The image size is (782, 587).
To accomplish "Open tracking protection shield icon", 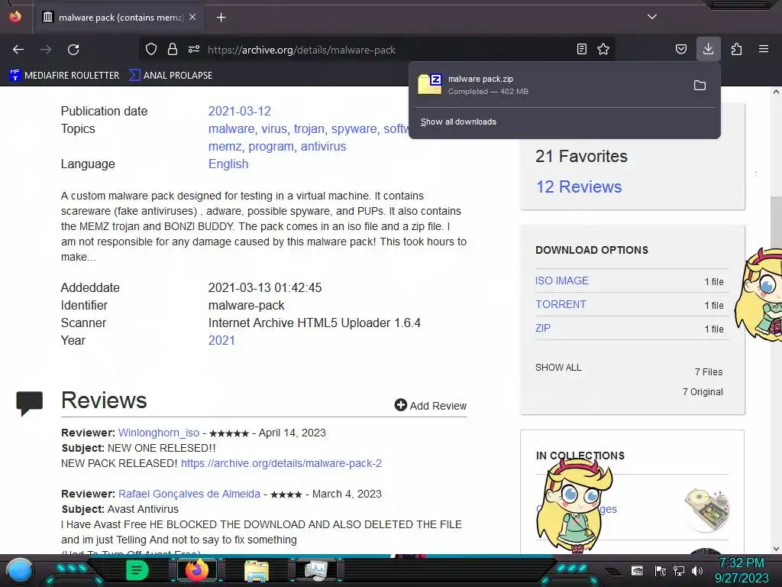I will [151, 49].
